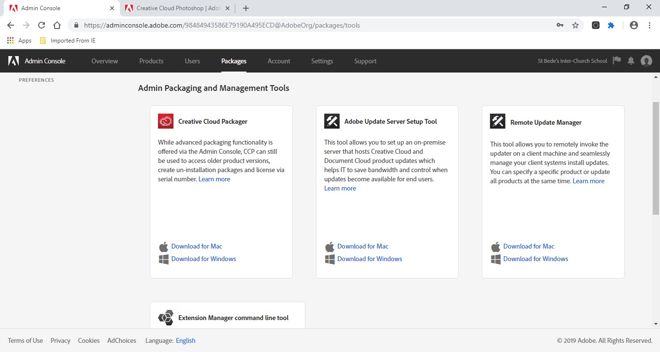Click the blue puzzle extension icon
660x352 pixels.
pos(611,25)
